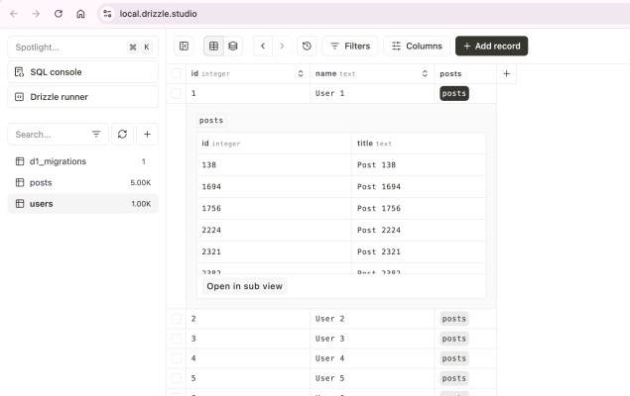Select the cell Post 2321
The height and width of the screenshot is (396, 630).
tap(419, 251)
